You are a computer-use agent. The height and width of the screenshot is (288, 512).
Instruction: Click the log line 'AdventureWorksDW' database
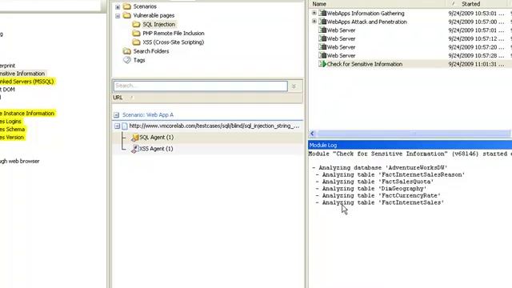click(379, 168)
